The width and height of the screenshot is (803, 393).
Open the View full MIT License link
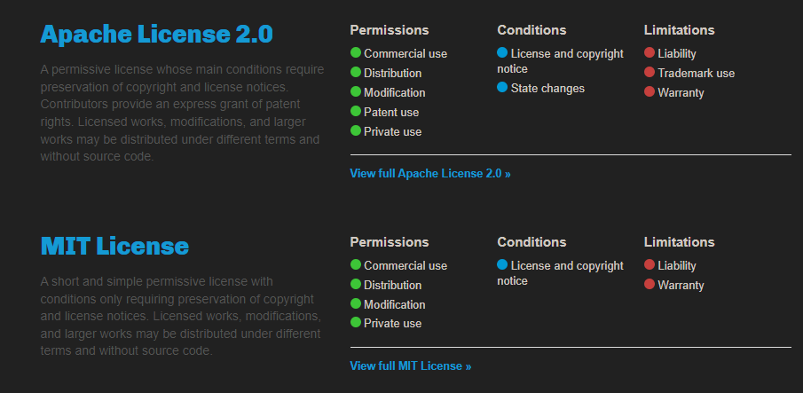pos(411,366)
